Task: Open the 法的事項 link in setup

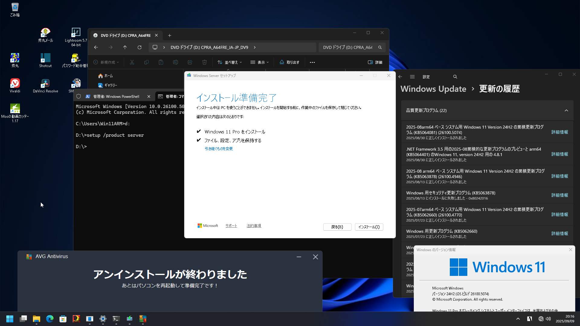Action: [254, 226]
